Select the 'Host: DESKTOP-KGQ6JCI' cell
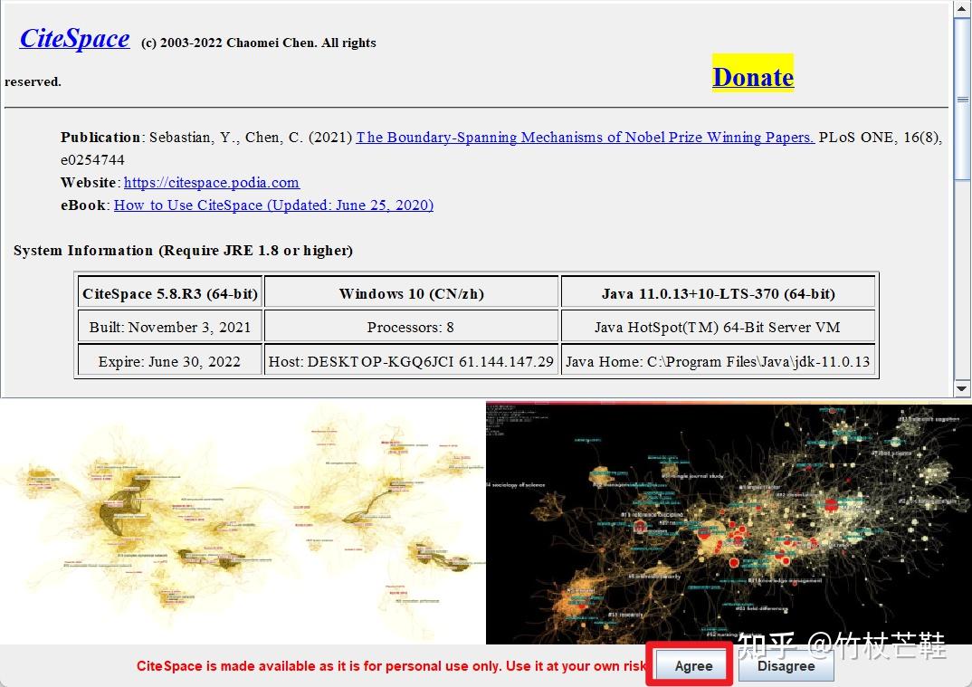Screen dimensions: 972x687 pos(411,361)
